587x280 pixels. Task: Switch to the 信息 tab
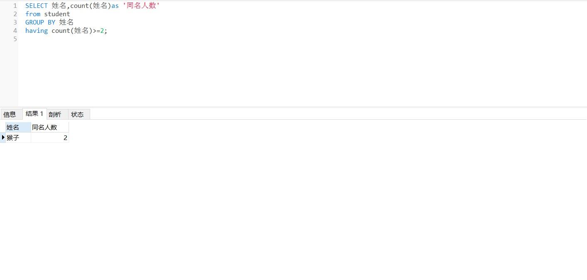(10, 115)
